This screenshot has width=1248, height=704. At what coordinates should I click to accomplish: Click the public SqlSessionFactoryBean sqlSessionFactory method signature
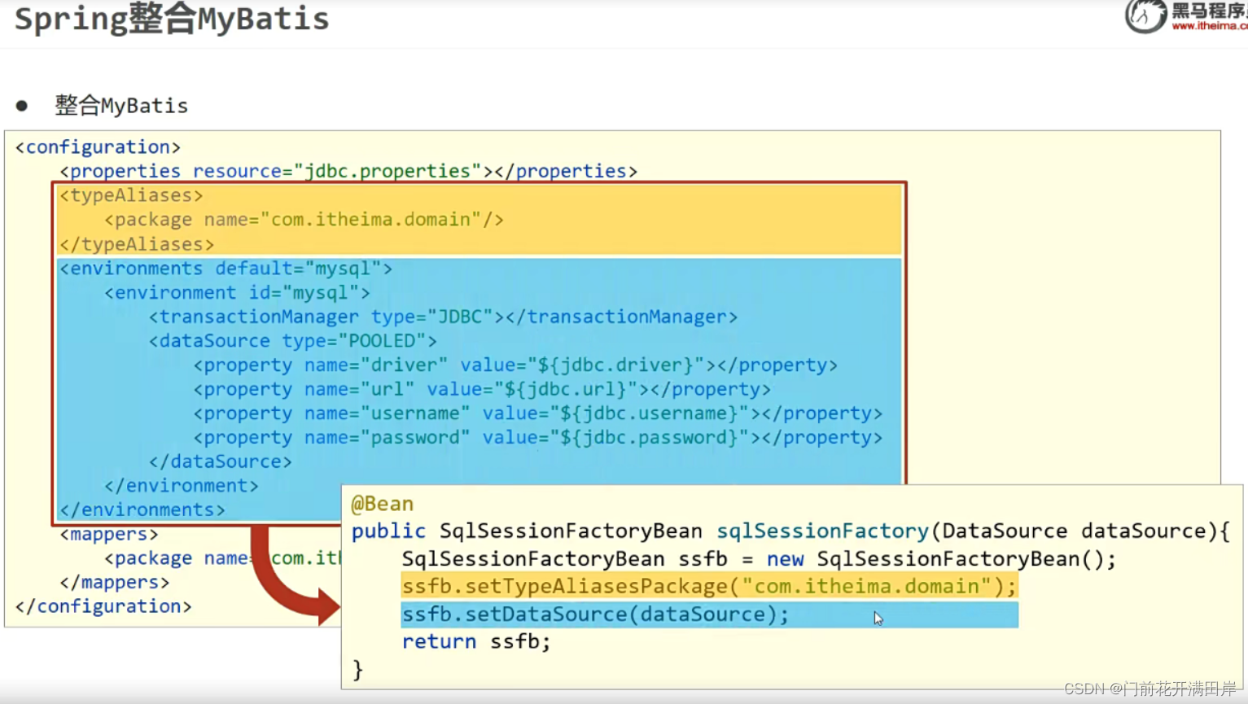tap(790, 531)
